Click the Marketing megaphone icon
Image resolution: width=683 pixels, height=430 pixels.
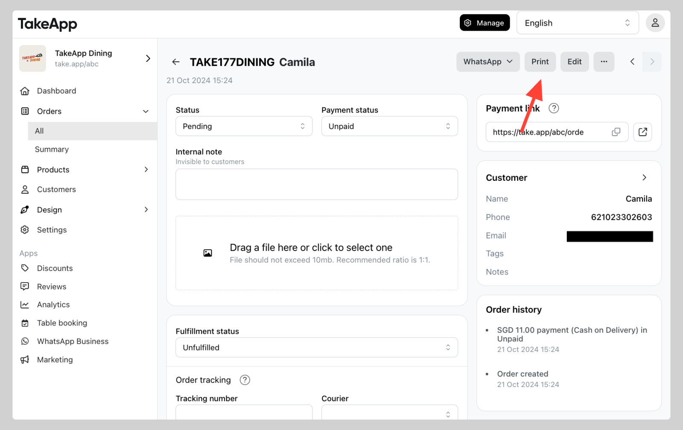25,360
